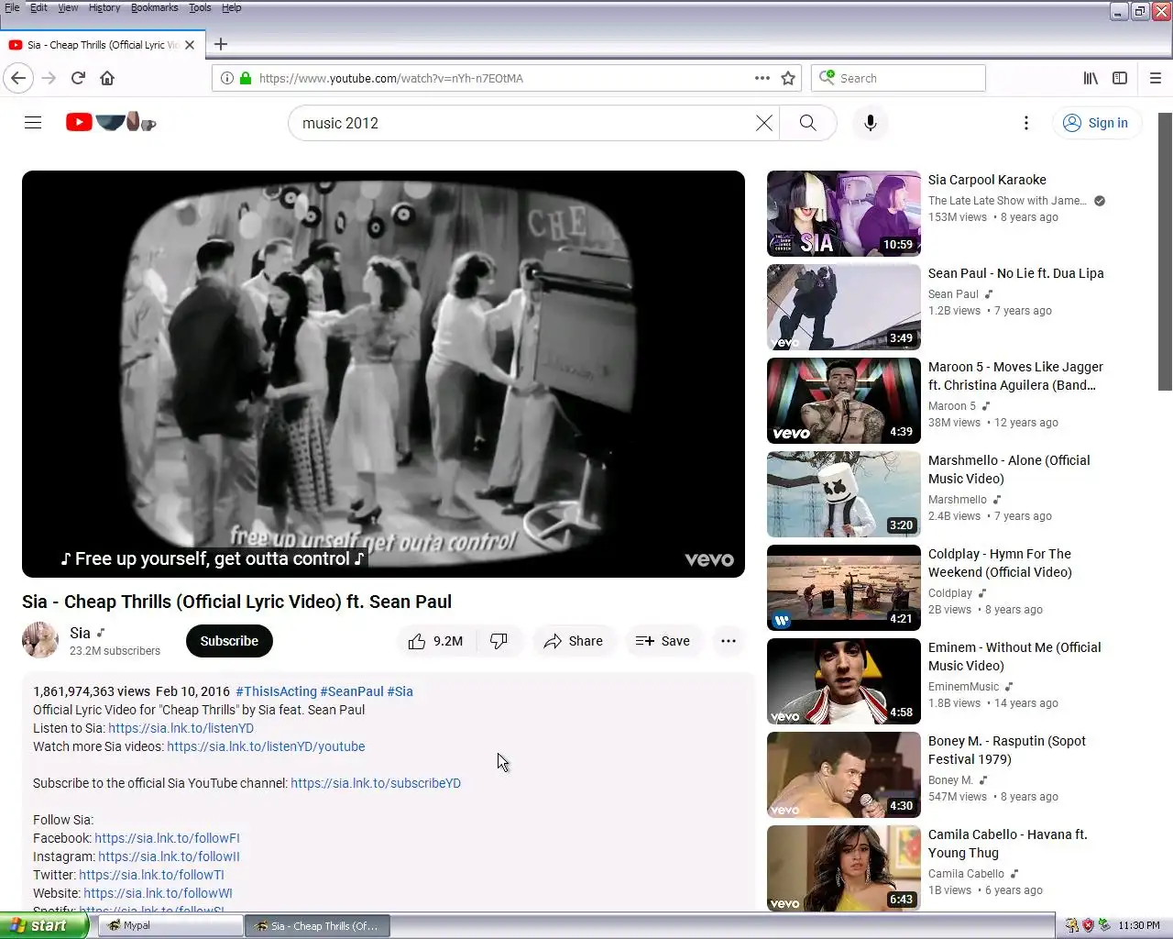
Task: Open the Twitter followTI link
Action: tap(151, 875)
